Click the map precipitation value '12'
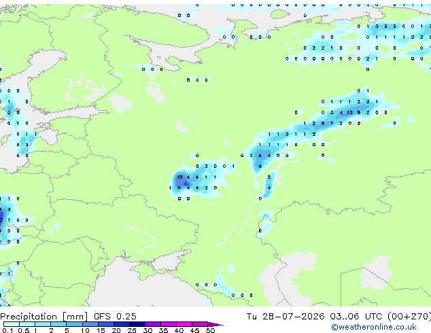This screenshot has height=333, width=431. click(349, 112)
